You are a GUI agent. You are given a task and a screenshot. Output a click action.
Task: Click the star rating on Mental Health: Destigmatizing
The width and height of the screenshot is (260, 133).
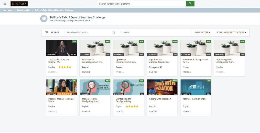coord(132,107)
